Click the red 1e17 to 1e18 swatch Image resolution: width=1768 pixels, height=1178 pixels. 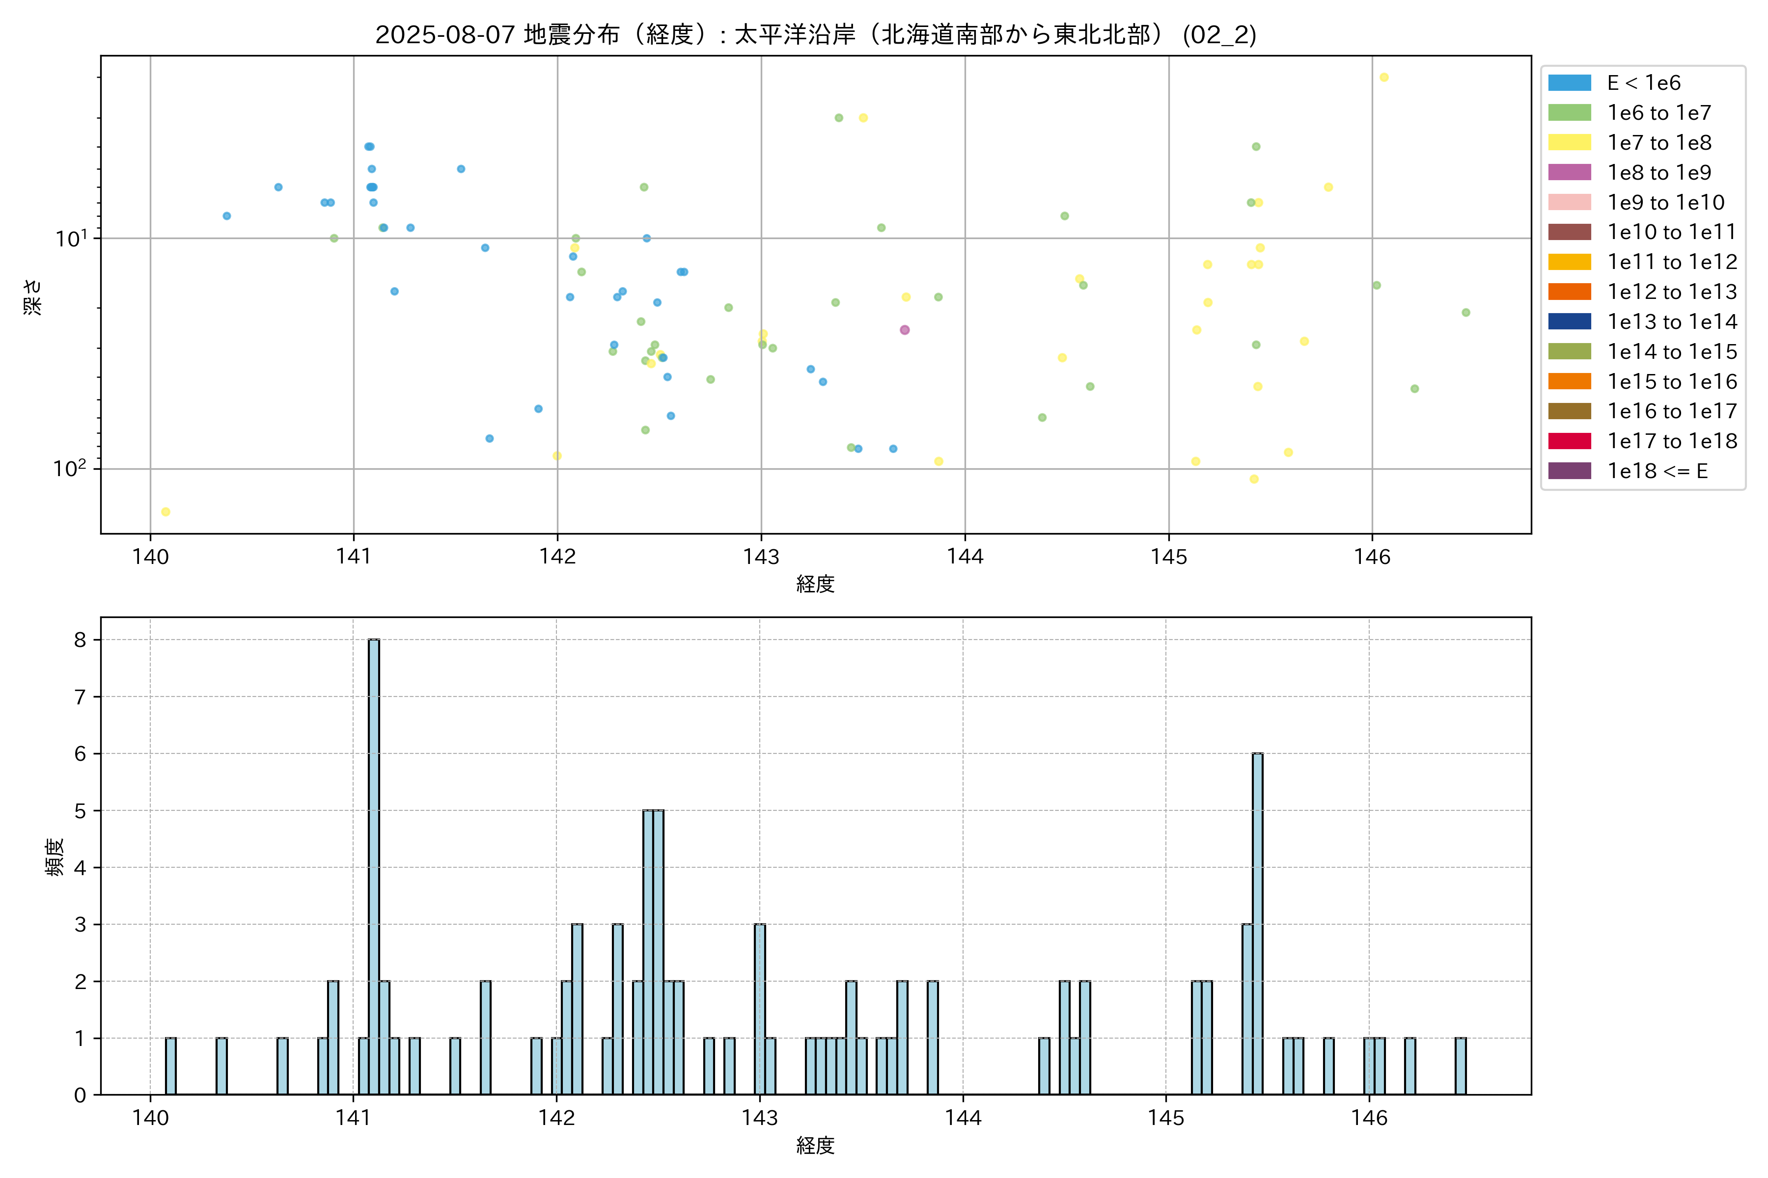coord(1569,441)
